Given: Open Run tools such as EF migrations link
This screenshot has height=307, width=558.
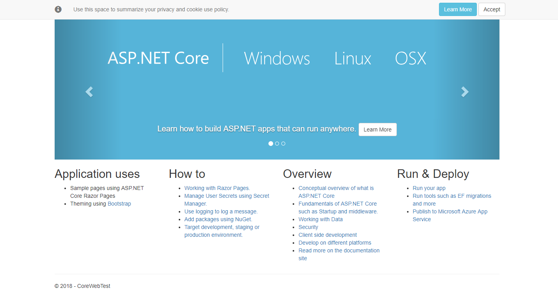Looking at the screenshot, I should pyautogui.click(x=452, y=200).
